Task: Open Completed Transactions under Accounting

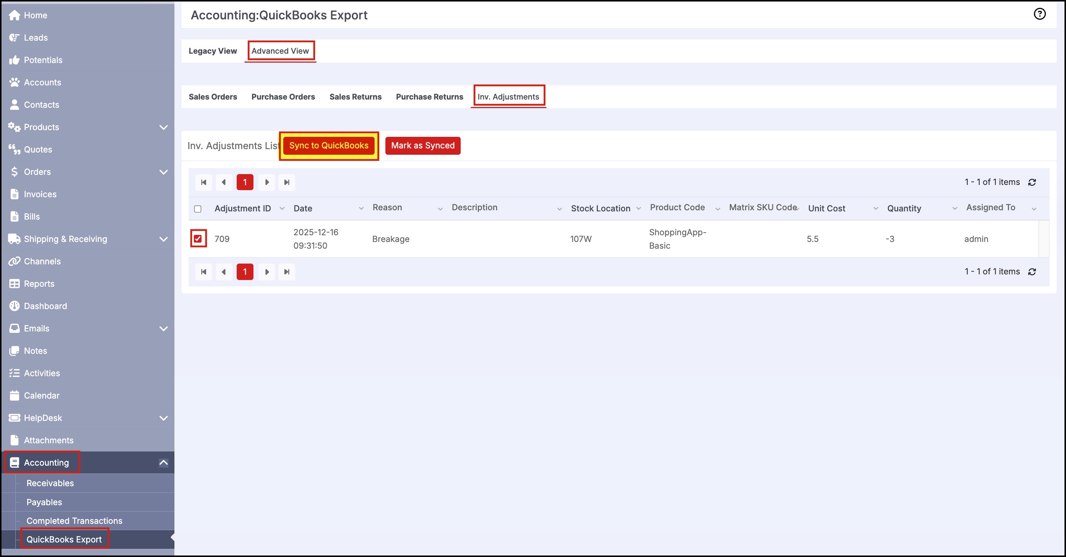Action: pos(75,521)
